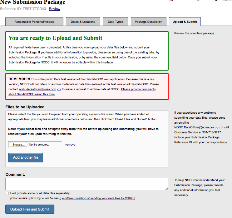Image resolution: width=232 pixels, height=218 pixels.
Task: Select the Upload & Submit tab
Action: click(185, 22)
